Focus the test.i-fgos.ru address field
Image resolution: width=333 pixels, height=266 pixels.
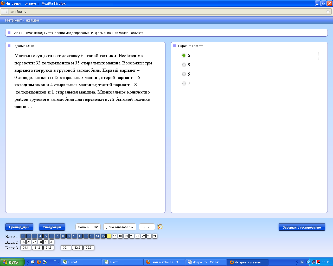[166, 11]
